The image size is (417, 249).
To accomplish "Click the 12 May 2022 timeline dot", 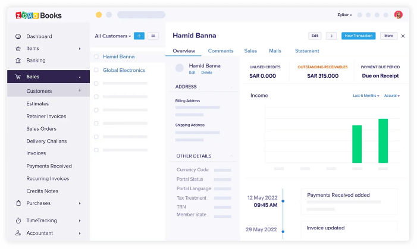I will [283, 201].
